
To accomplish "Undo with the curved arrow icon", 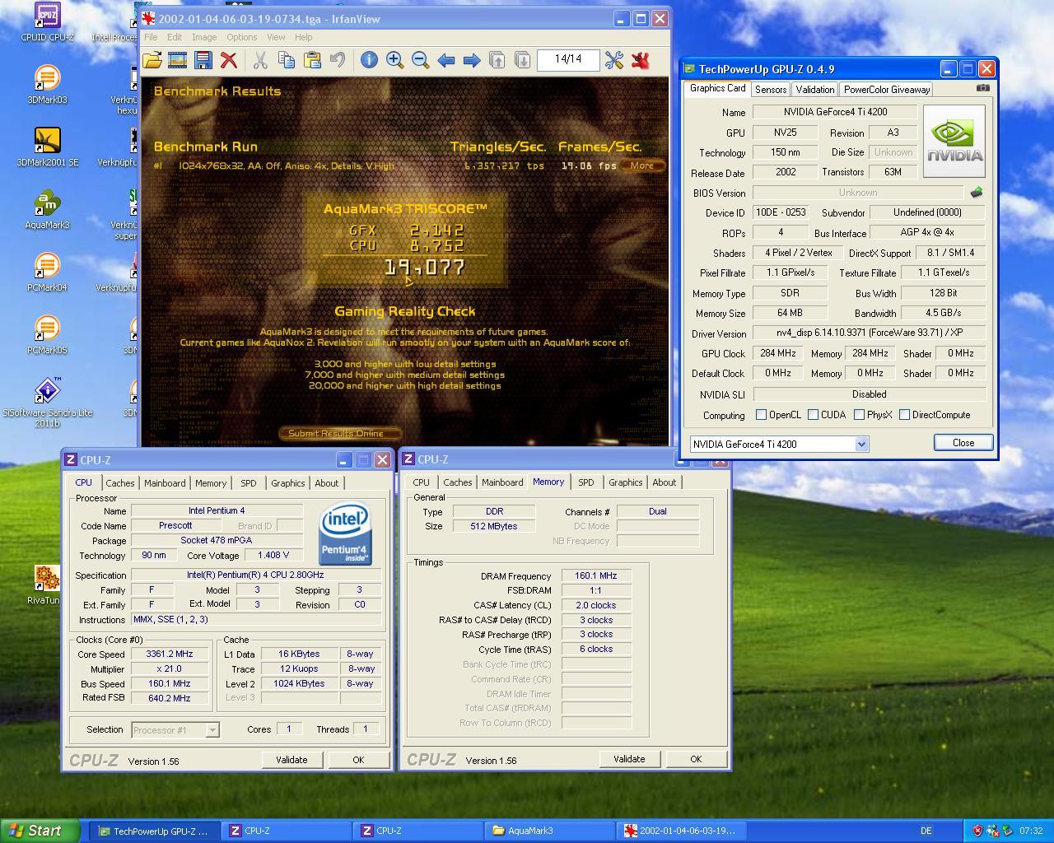I will coord(337,59).
